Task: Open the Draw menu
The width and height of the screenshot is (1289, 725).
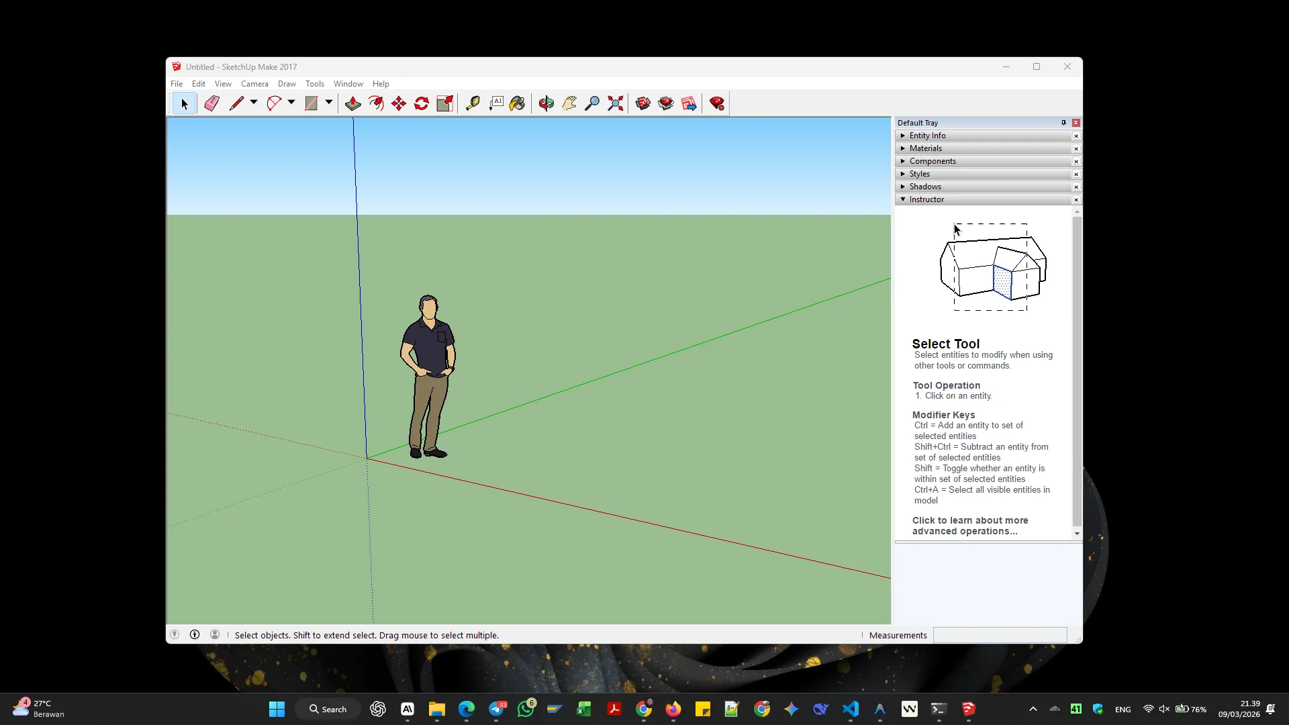Action: pos(287,83)
